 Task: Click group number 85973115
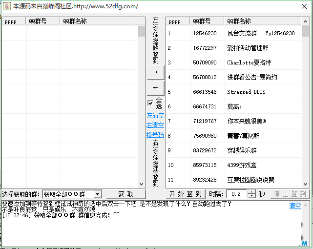[205, 165]
